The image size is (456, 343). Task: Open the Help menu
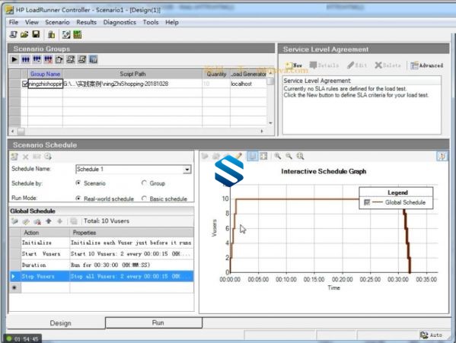tap(172, 22)
